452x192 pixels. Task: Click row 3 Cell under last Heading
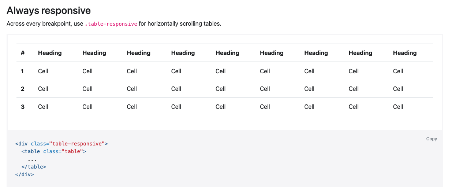coord(398,107)
